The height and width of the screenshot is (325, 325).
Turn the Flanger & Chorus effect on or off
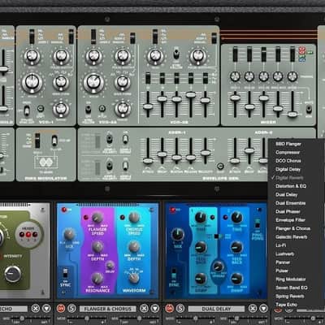click(x=61, y=308)
